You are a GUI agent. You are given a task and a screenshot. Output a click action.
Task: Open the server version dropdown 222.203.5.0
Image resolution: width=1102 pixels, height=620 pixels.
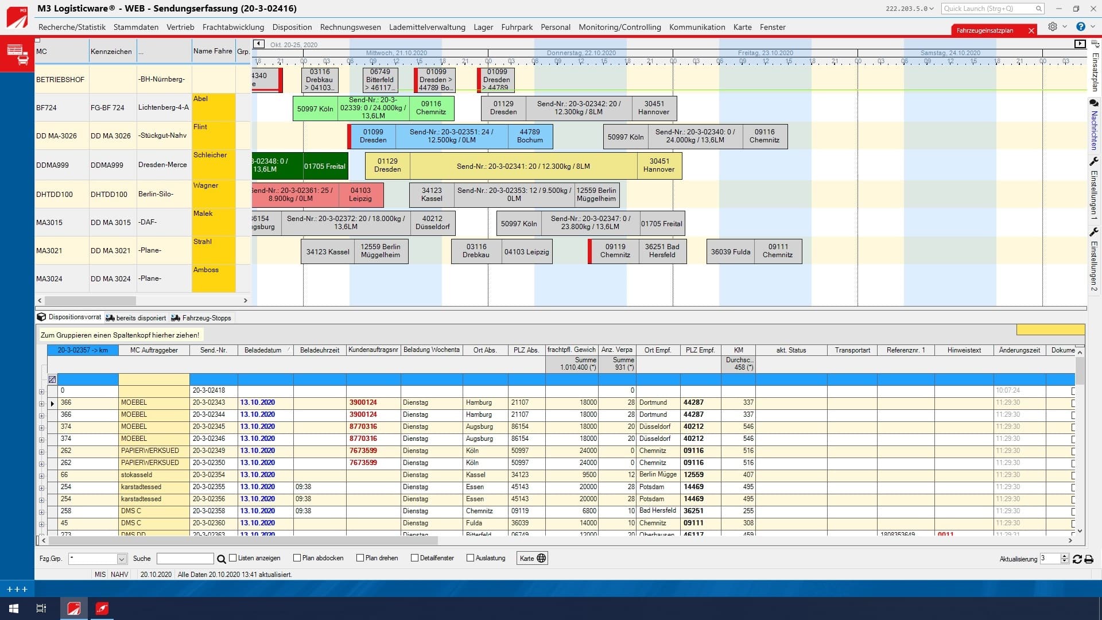pos(910,9)
